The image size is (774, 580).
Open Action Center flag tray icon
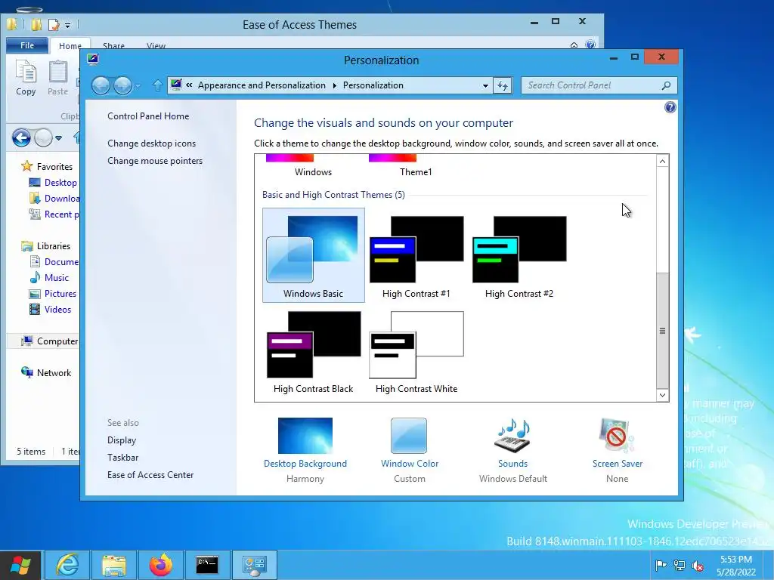pos(661,566)
